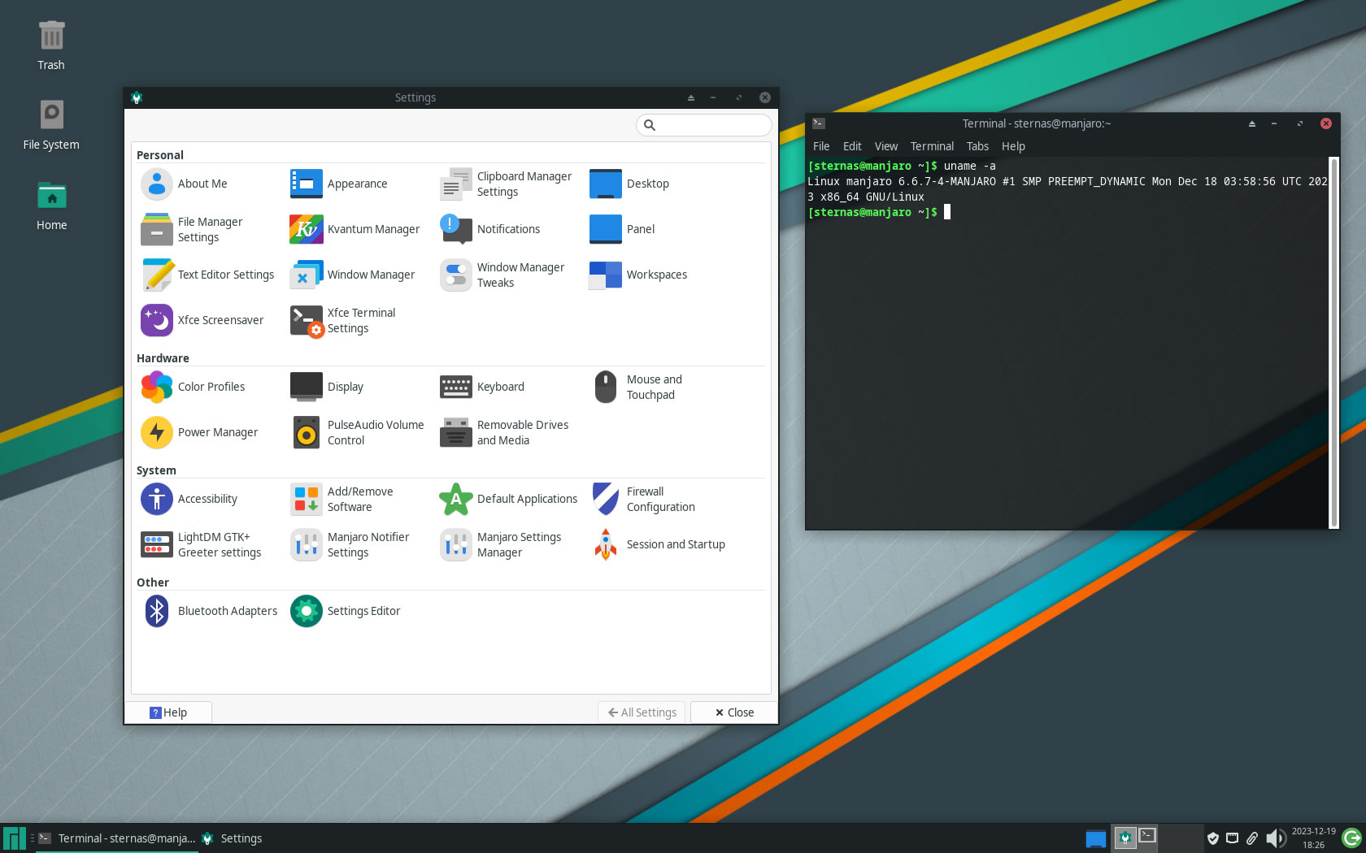Viewport: 1366px width, 853px height.
Task: Open Display settings
Action: pyautogui.click(x=327, y=387)
